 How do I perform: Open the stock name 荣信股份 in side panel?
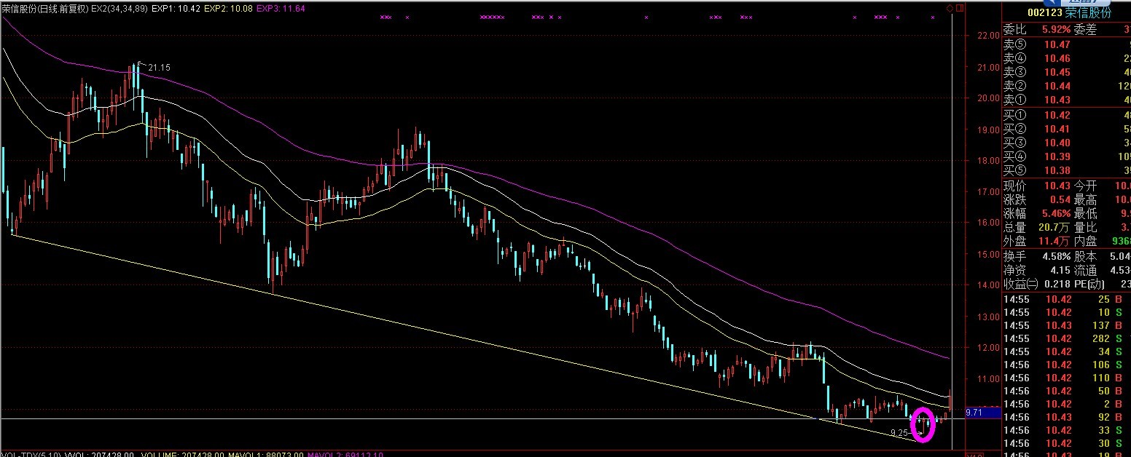pos(1088,12)
